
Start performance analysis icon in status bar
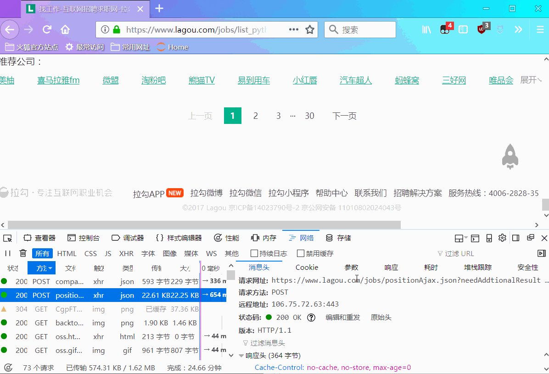(x=8, y=368)
